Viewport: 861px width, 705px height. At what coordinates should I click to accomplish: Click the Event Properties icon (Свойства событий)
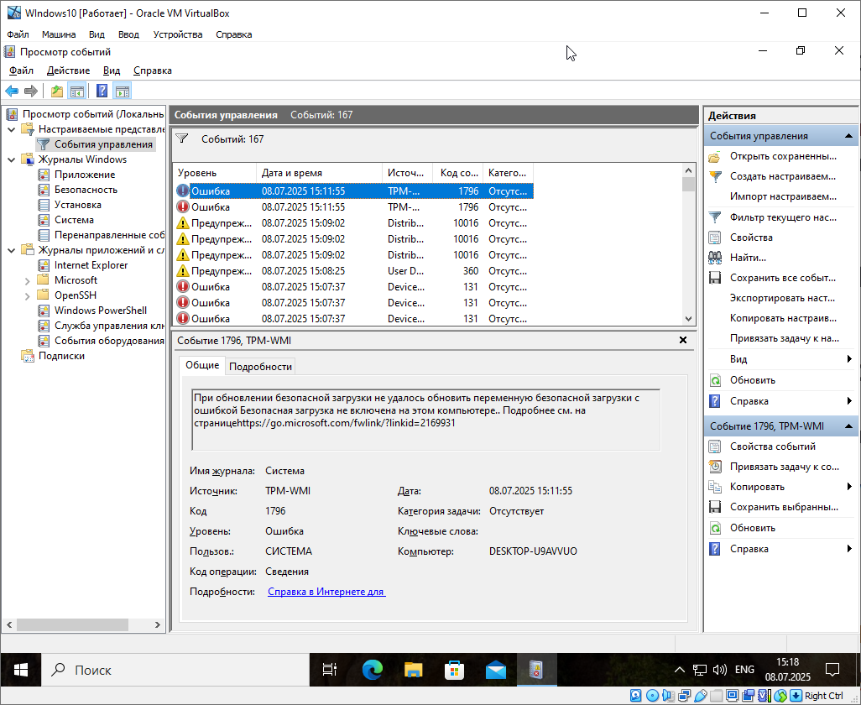pos(714,446)
